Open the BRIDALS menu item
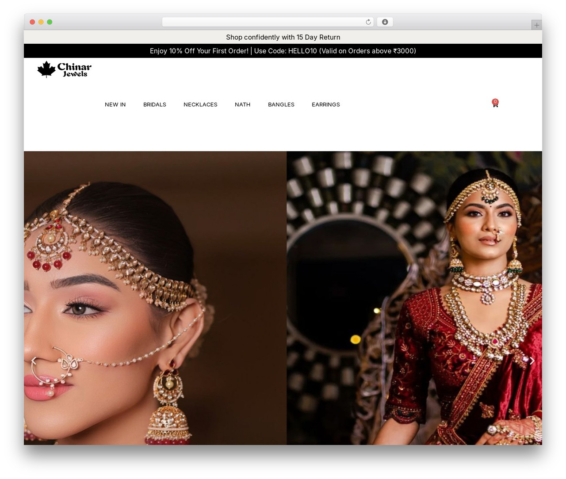Image resolution: width=566 pixels, height=479 pixels. point(155,105)
